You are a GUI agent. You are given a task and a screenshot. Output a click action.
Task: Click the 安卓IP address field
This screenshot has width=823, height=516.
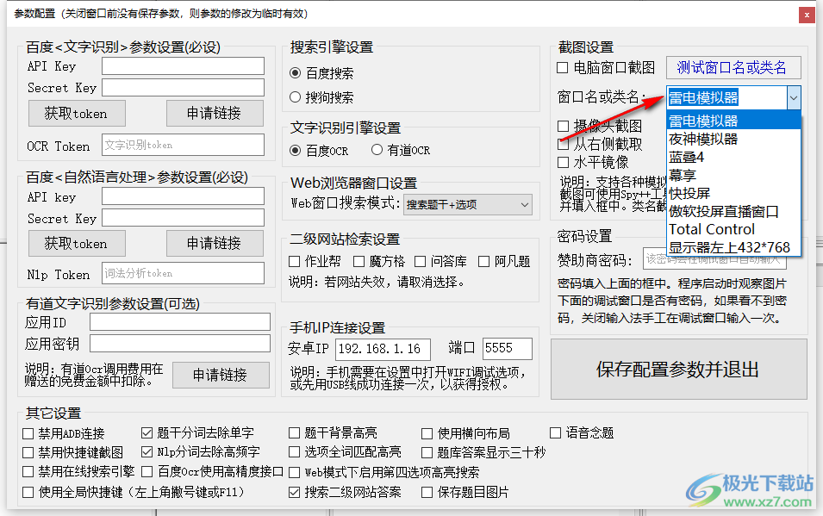tap(383, 349)
